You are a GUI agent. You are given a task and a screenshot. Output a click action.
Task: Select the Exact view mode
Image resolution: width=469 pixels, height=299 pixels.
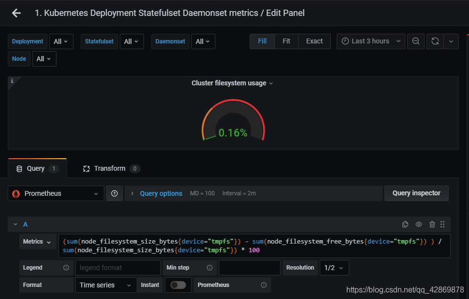pos(314,41)
